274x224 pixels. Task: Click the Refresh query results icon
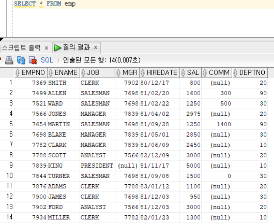click(x=21, y=60)
